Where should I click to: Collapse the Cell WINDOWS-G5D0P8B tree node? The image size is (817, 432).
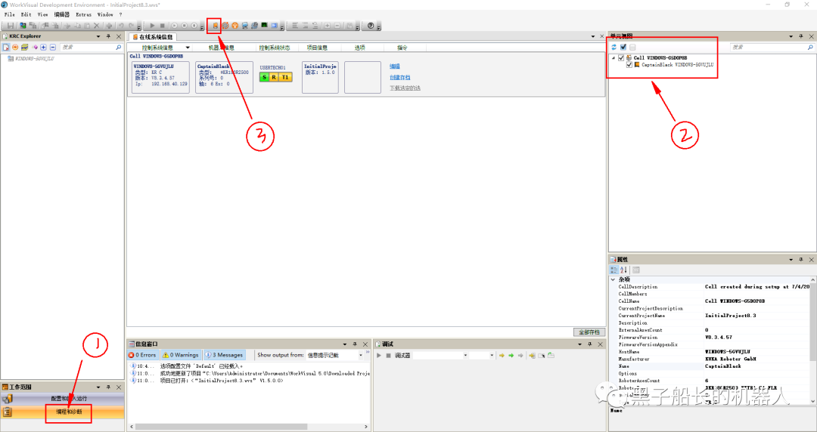click(x=614, y=57)
